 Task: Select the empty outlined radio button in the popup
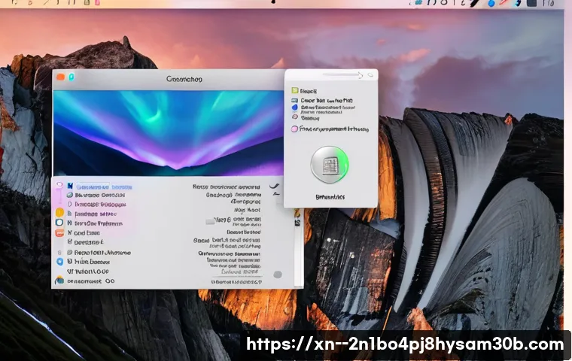click(x=294, y=117)
